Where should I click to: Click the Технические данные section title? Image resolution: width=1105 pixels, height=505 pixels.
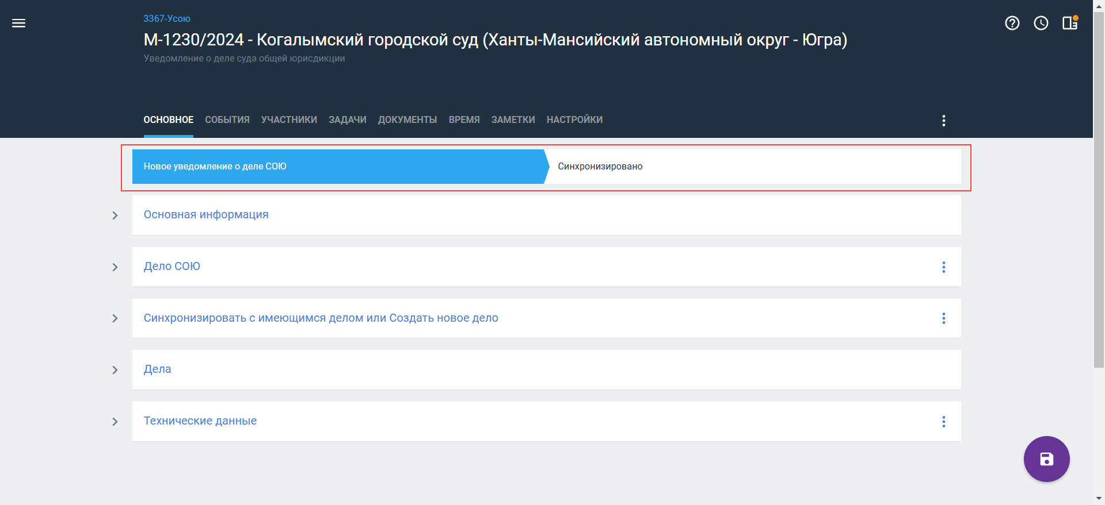200,421
